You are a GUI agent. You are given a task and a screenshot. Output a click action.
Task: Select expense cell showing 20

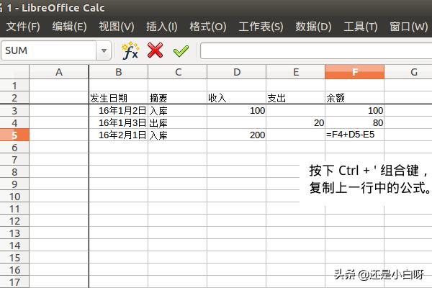(296, 122)
